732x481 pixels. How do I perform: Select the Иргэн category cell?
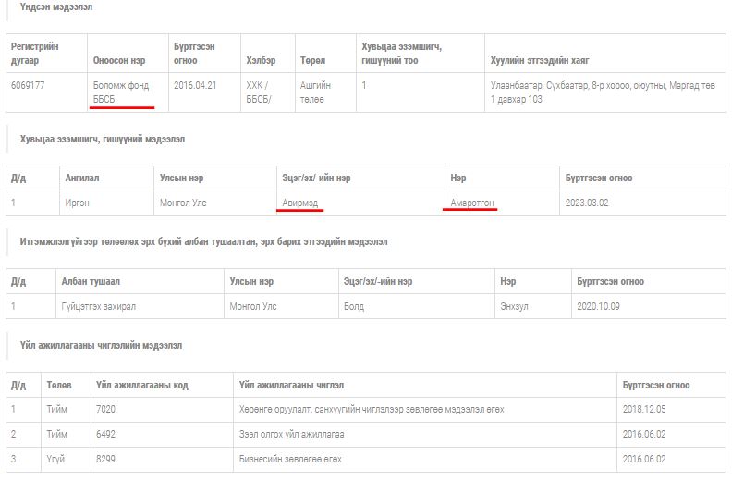(78, 202)
